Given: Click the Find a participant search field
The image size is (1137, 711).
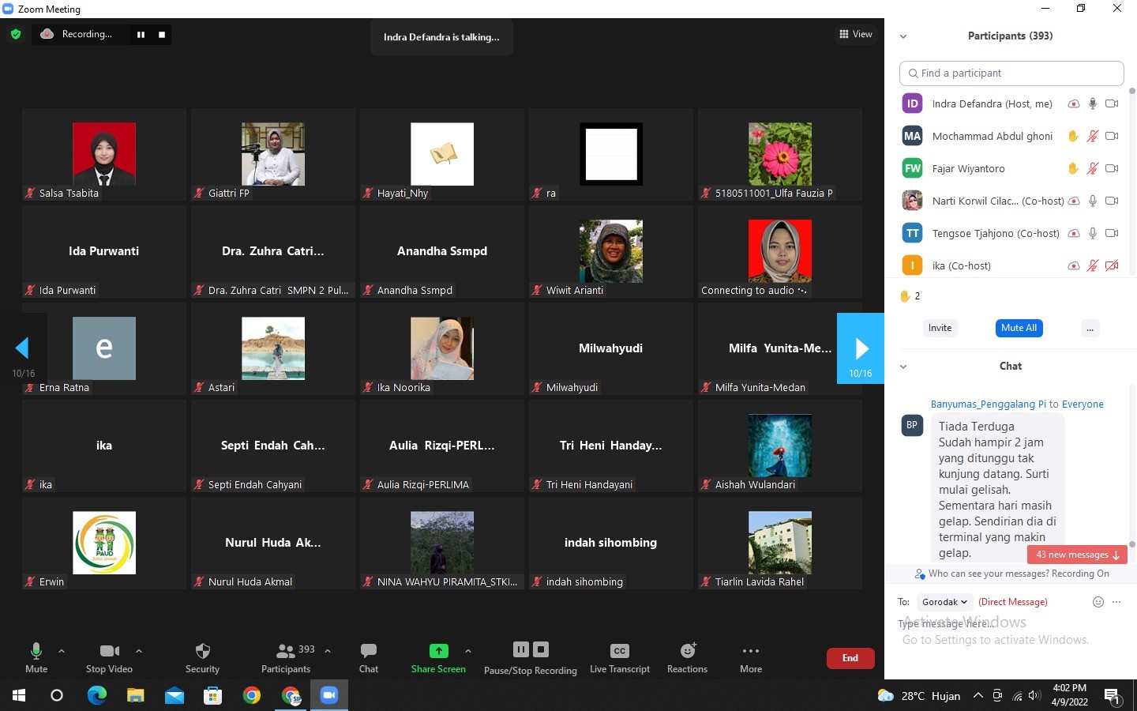Looking at the screenshot, I should [1011, 73].
